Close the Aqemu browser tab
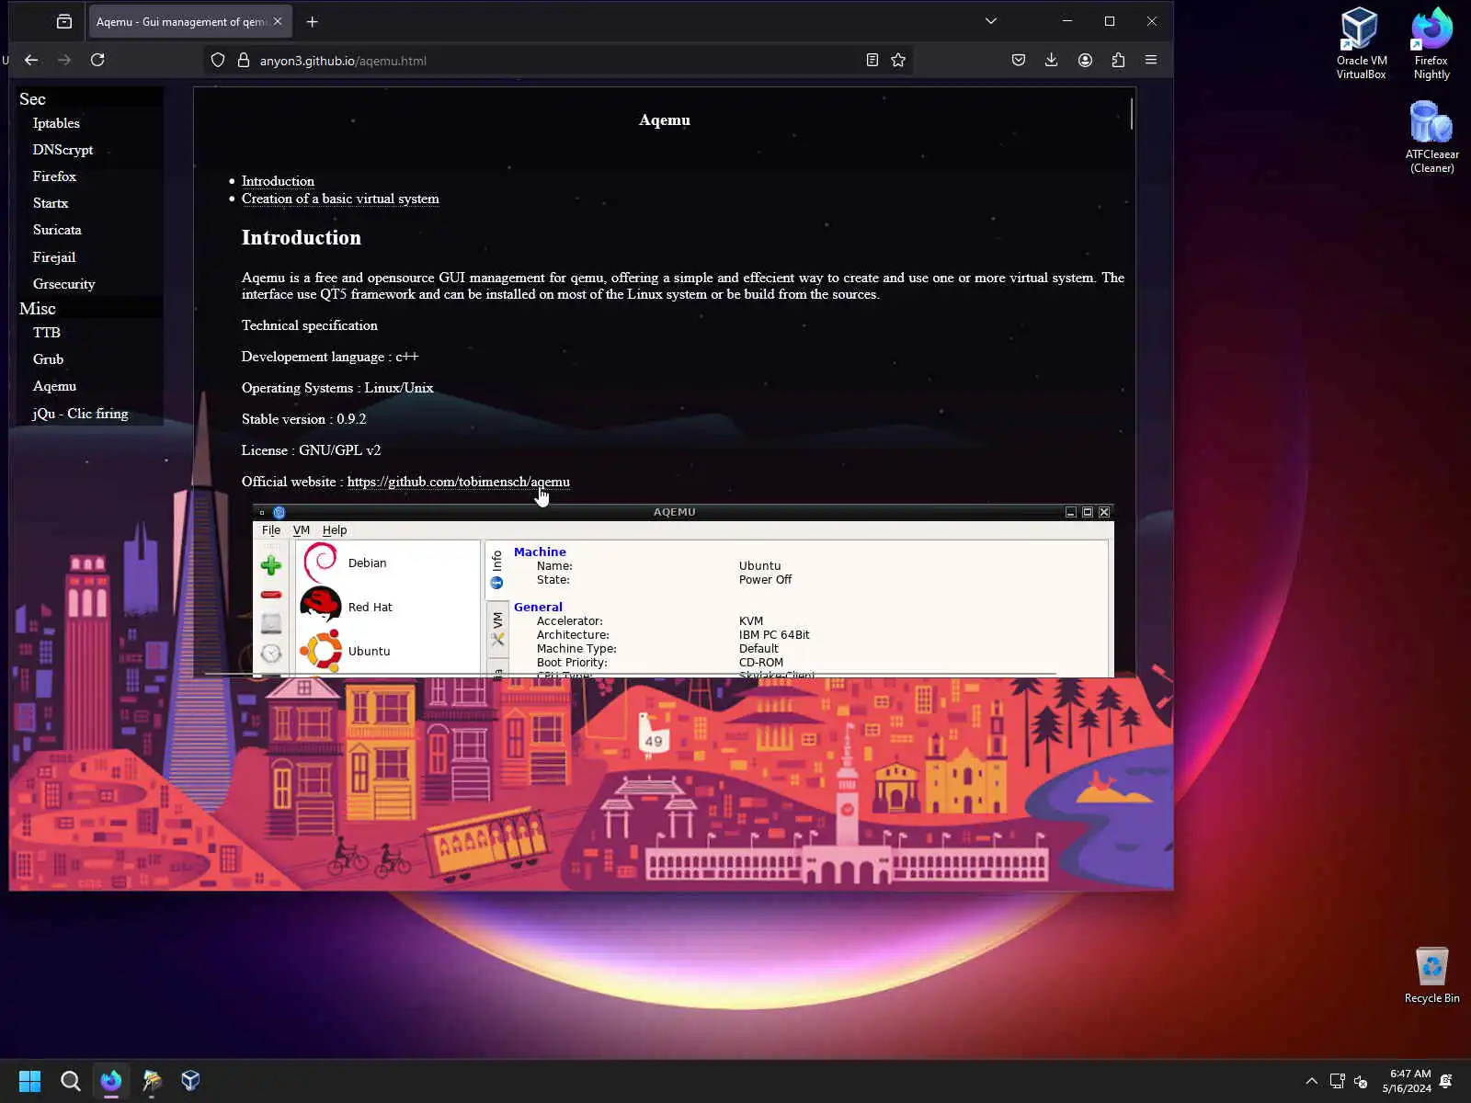 [278, 21]
